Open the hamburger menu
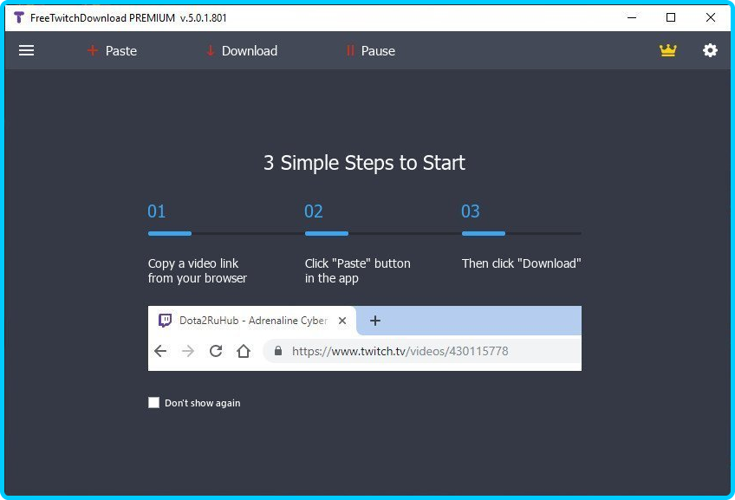This screenshot has height=500, width=735. click(26, 50)
